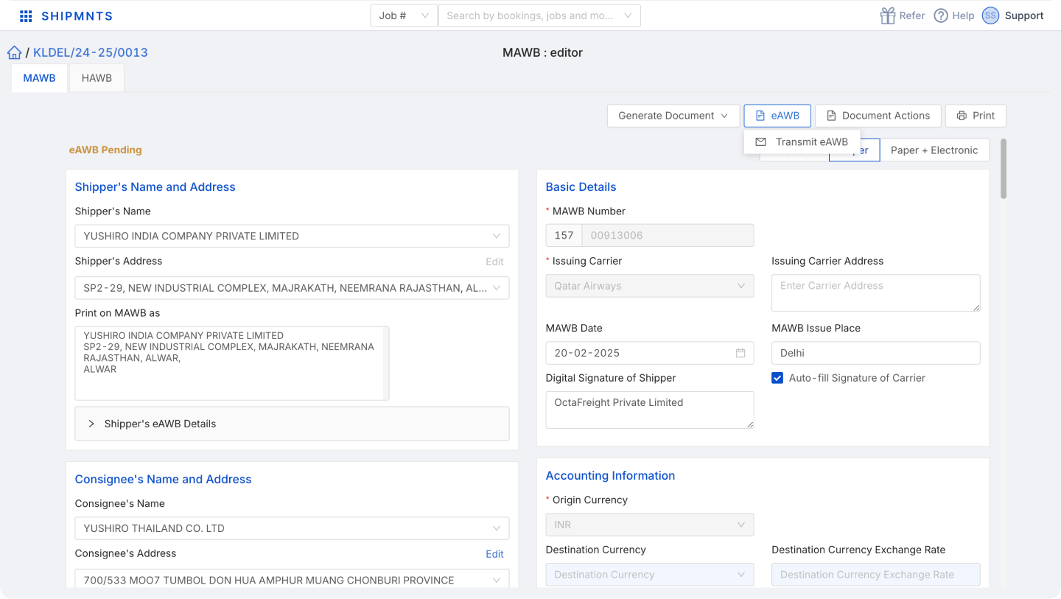Click Support user label
The image size is (1061, 599).
1024,15
